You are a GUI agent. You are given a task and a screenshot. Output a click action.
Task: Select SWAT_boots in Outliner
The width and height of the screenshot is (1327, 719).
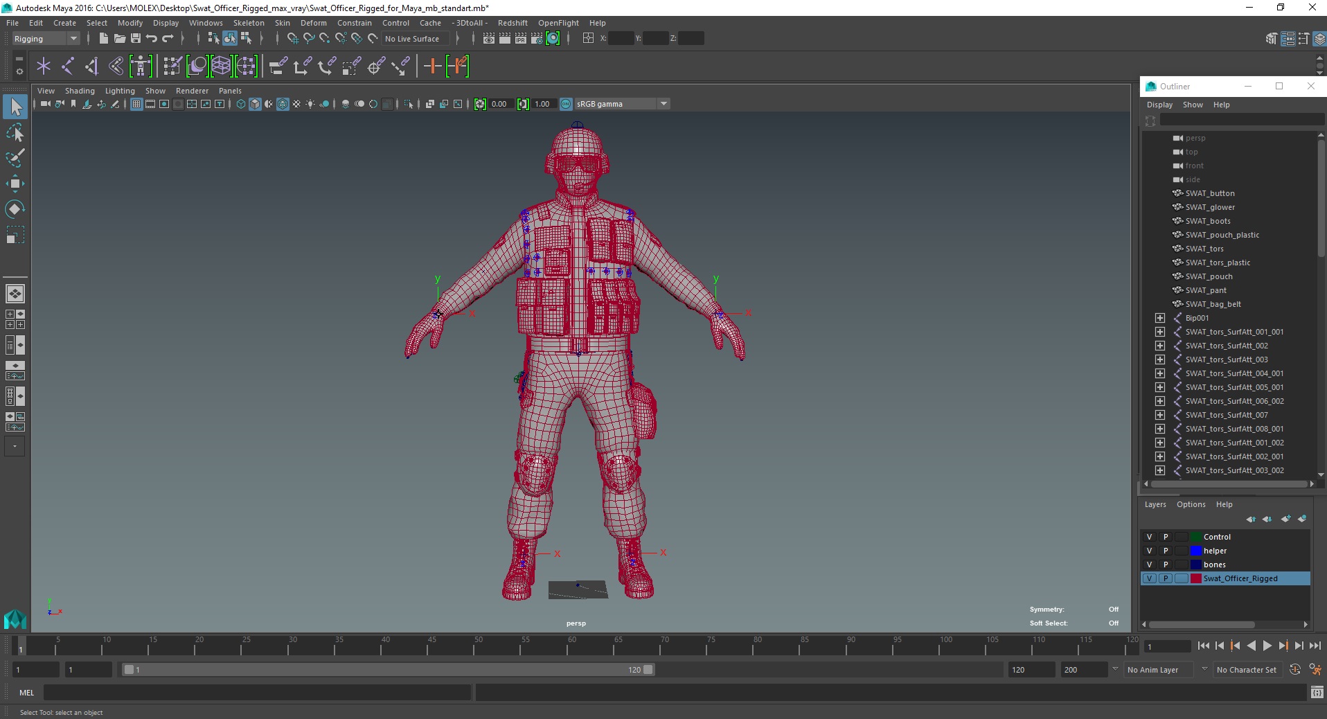pos(1208,221)
